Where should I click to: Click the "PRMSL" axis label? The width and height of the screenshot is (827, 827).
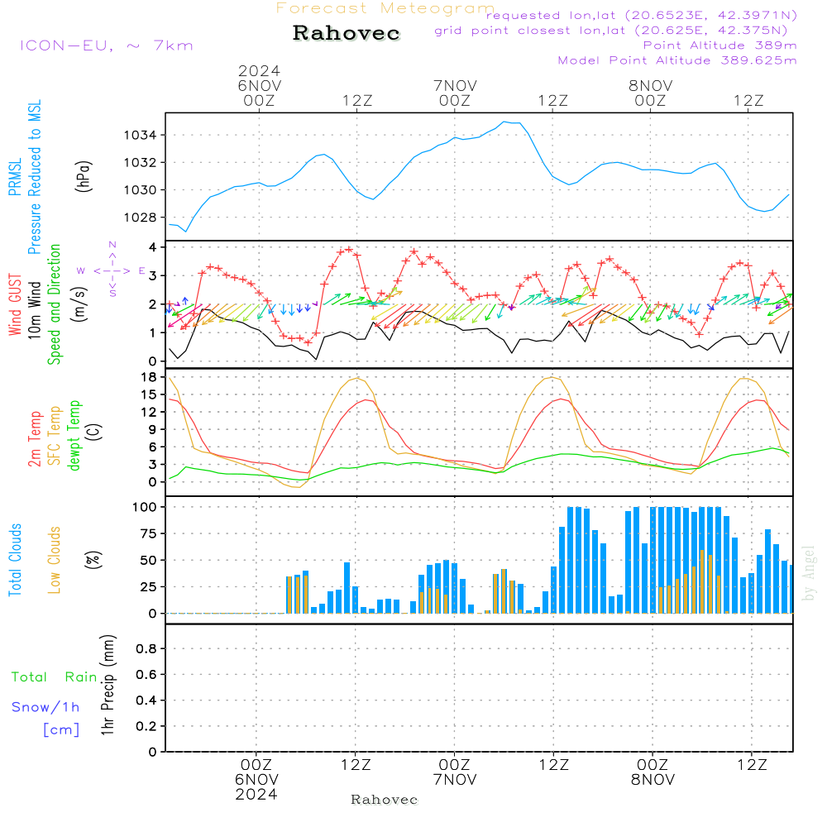click(x=15, y=177)
